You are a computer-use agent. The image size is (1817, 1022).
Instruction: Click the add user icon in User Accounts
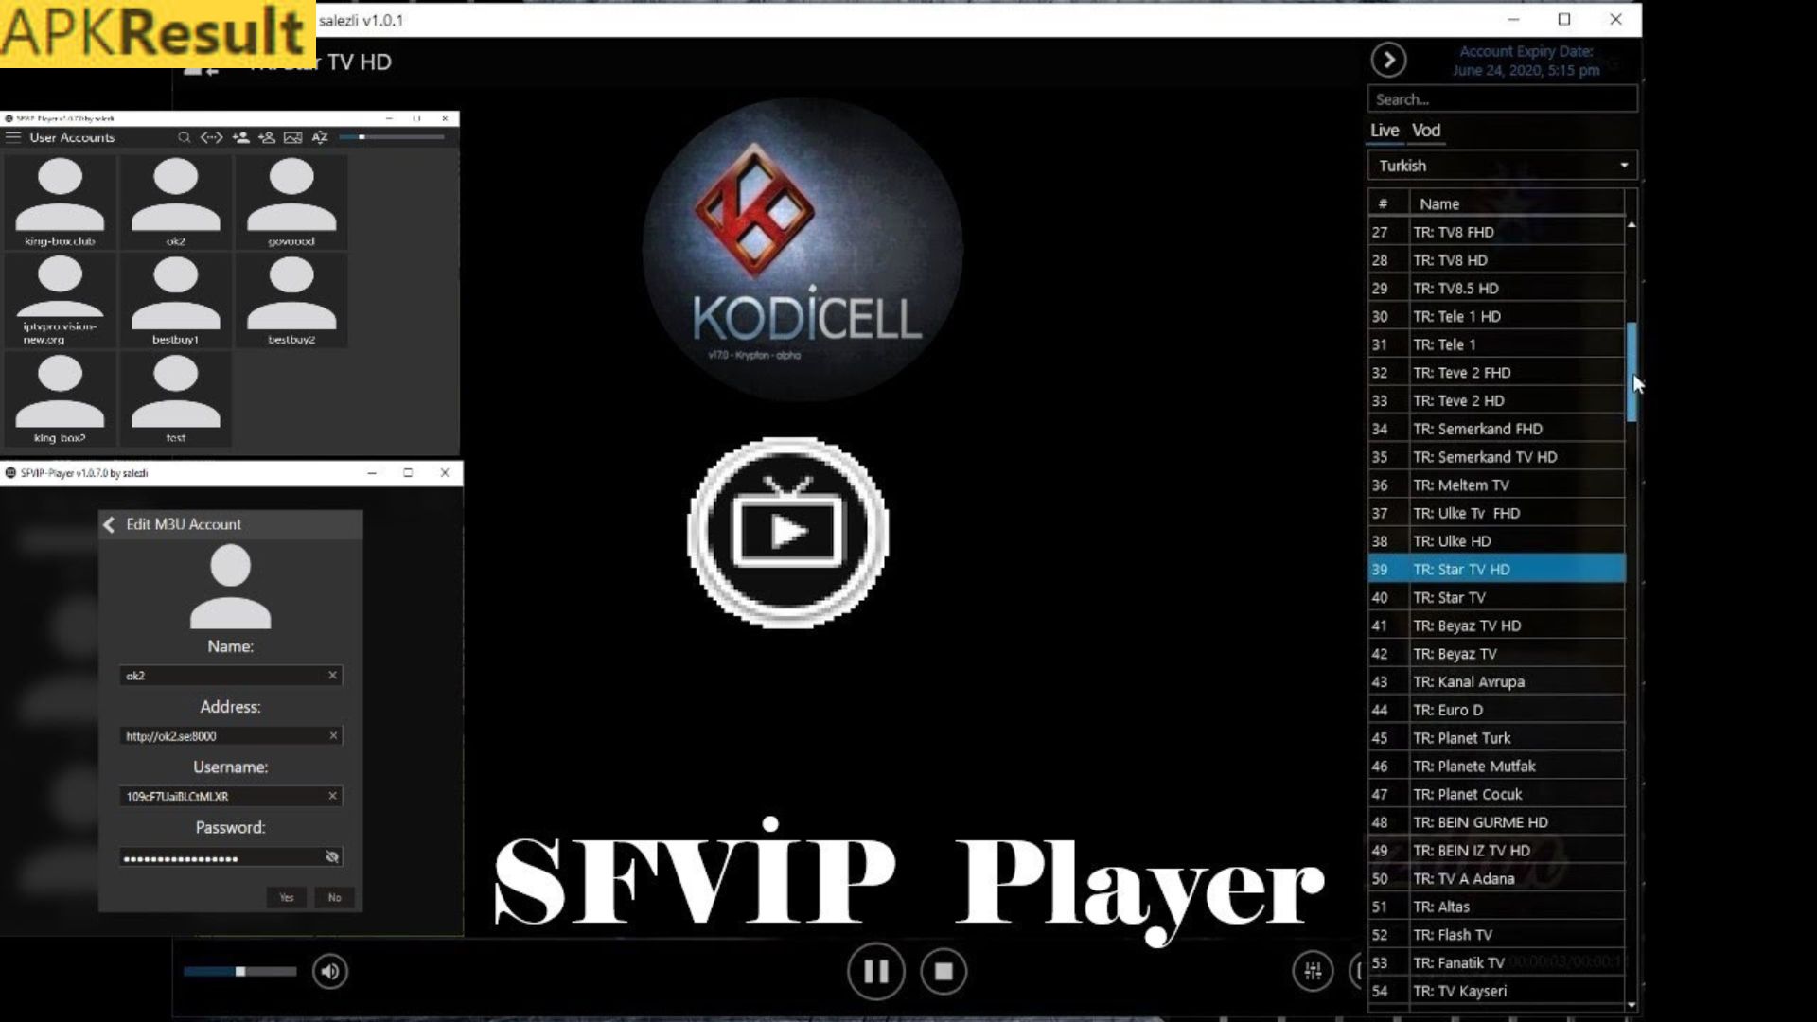pos(242,136)
